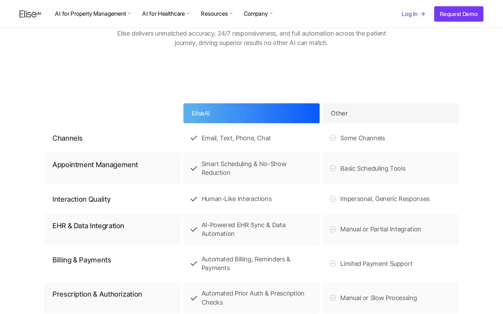
Task: Click the EliseAI logo
Action: (x=30, y=14)
